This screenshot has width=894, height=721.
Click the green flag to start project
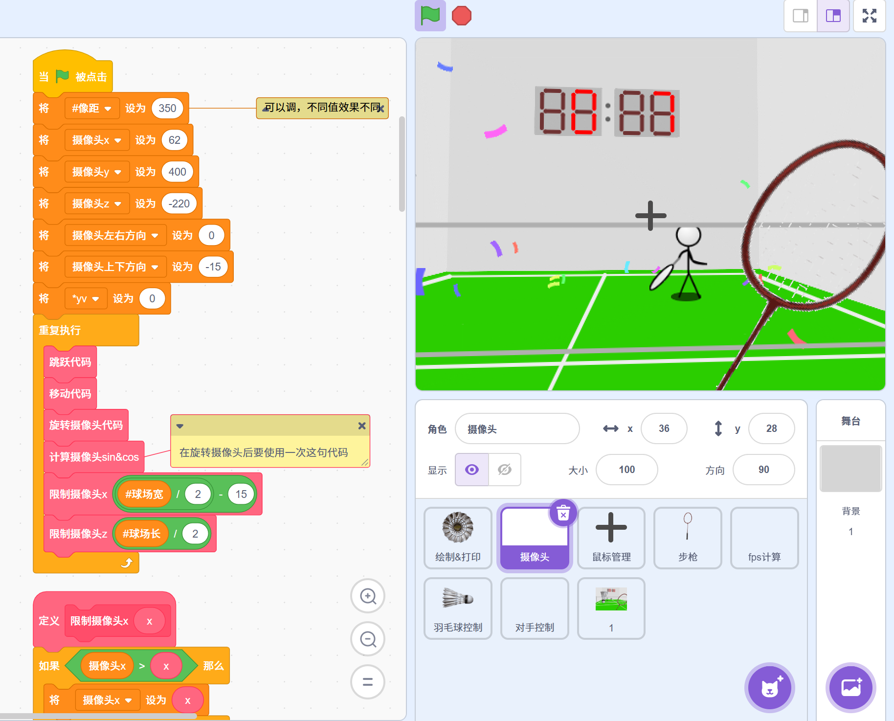coord(430,16)
